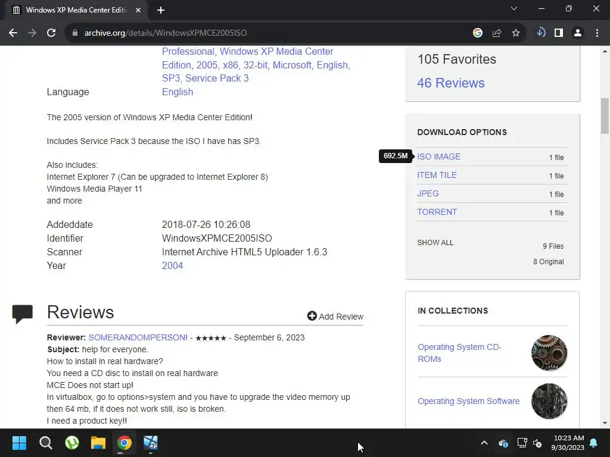Open the year 2004 link
Image resolution: width=610 pixels, height=457 pixels.
172,266
